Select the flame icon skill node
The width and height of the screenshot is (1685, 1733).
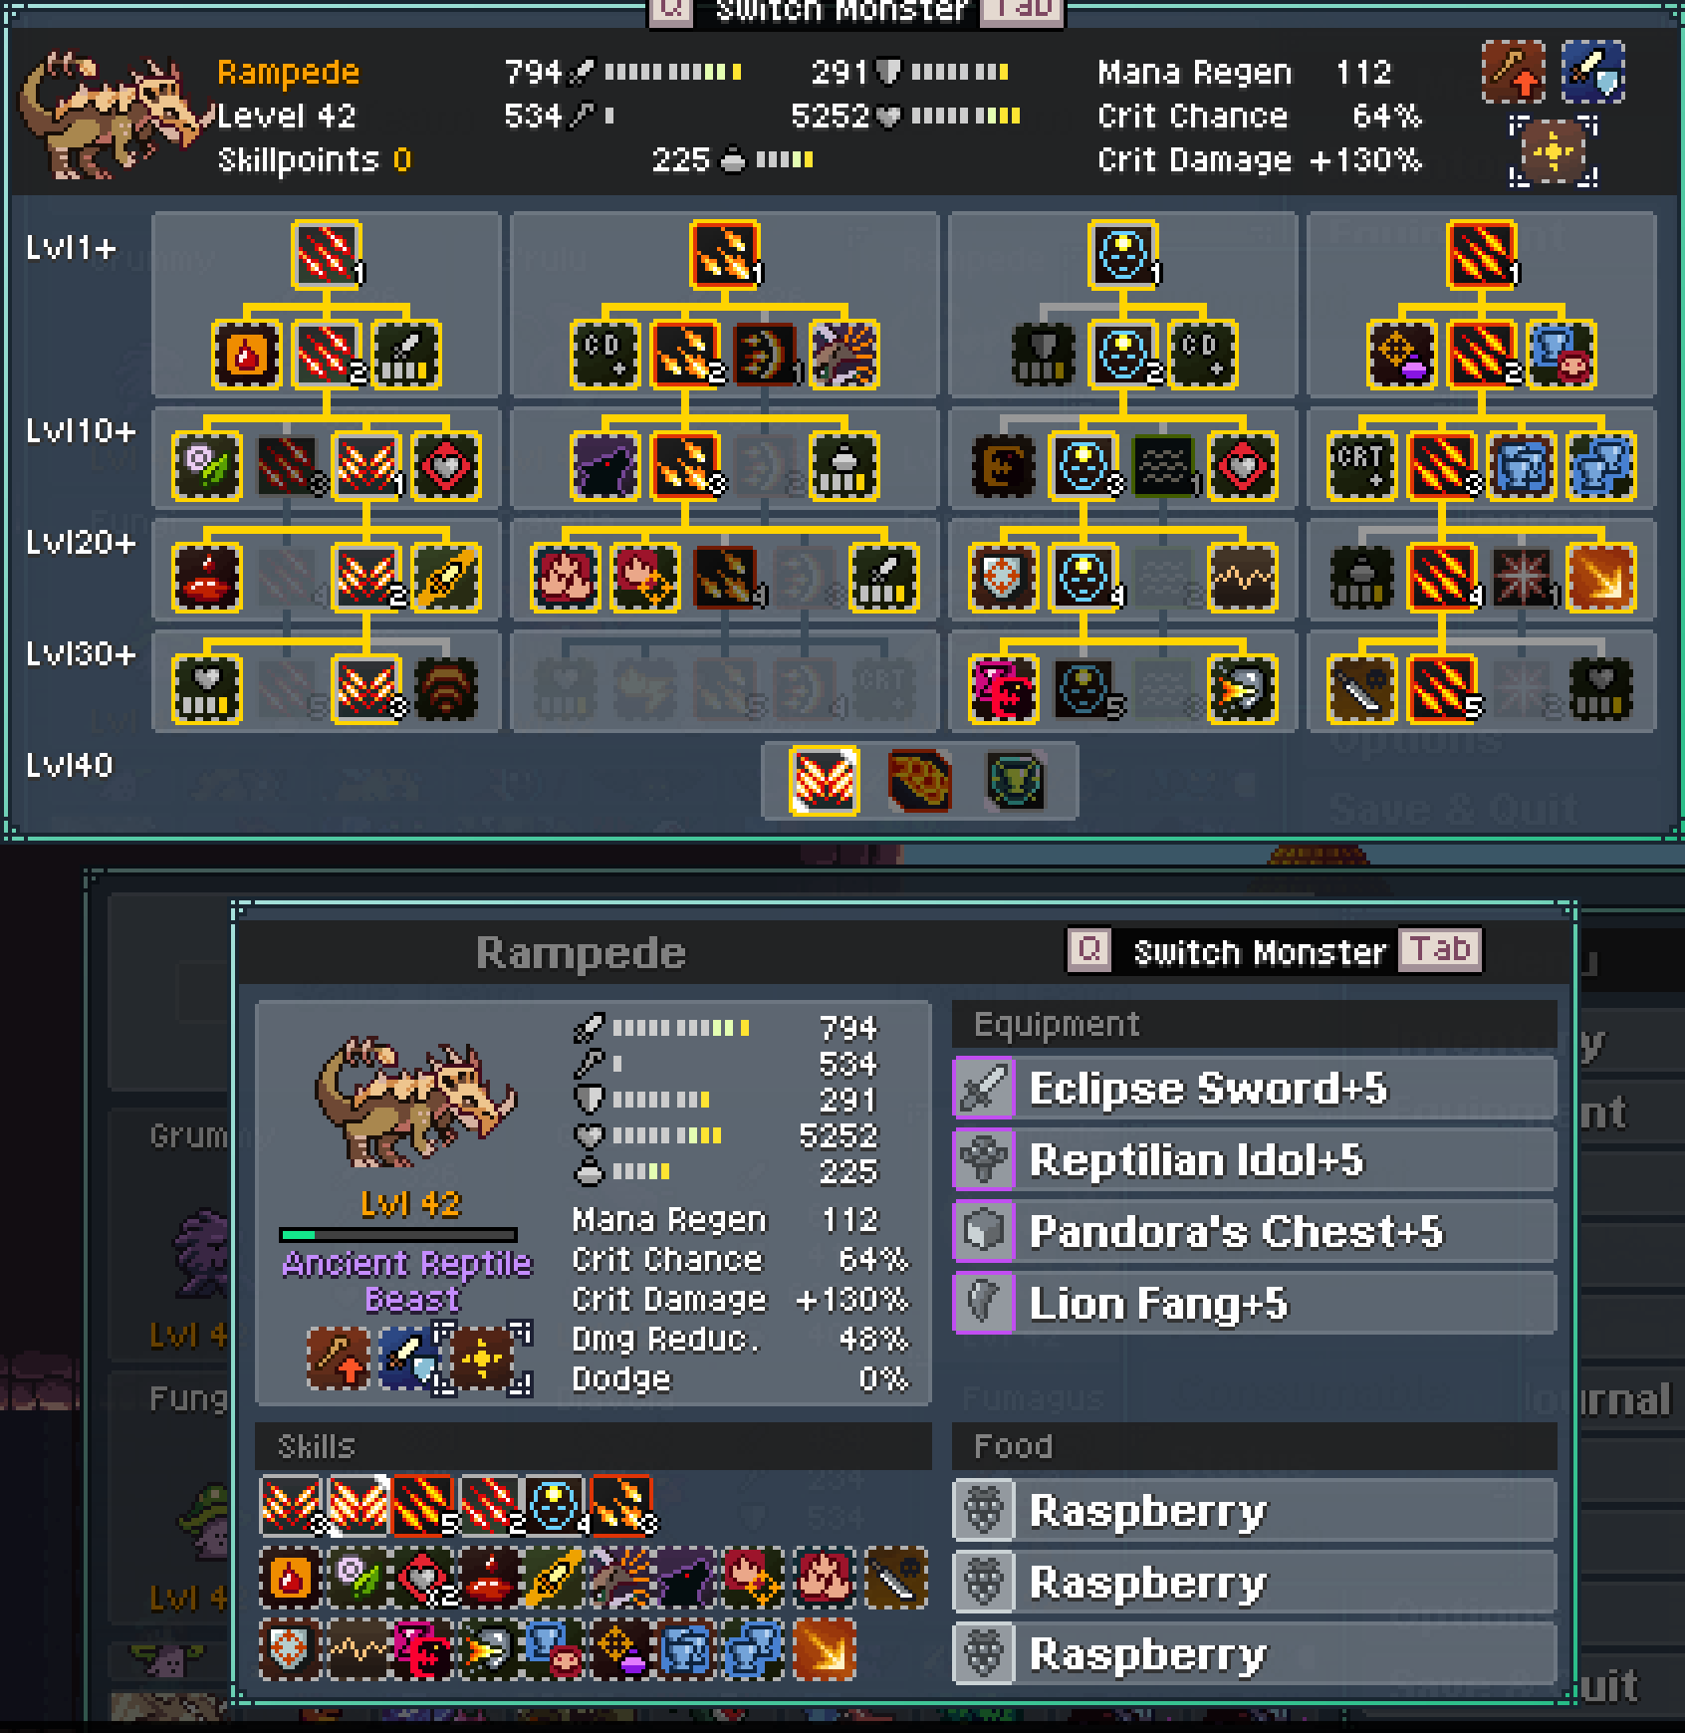pos(246,354)
